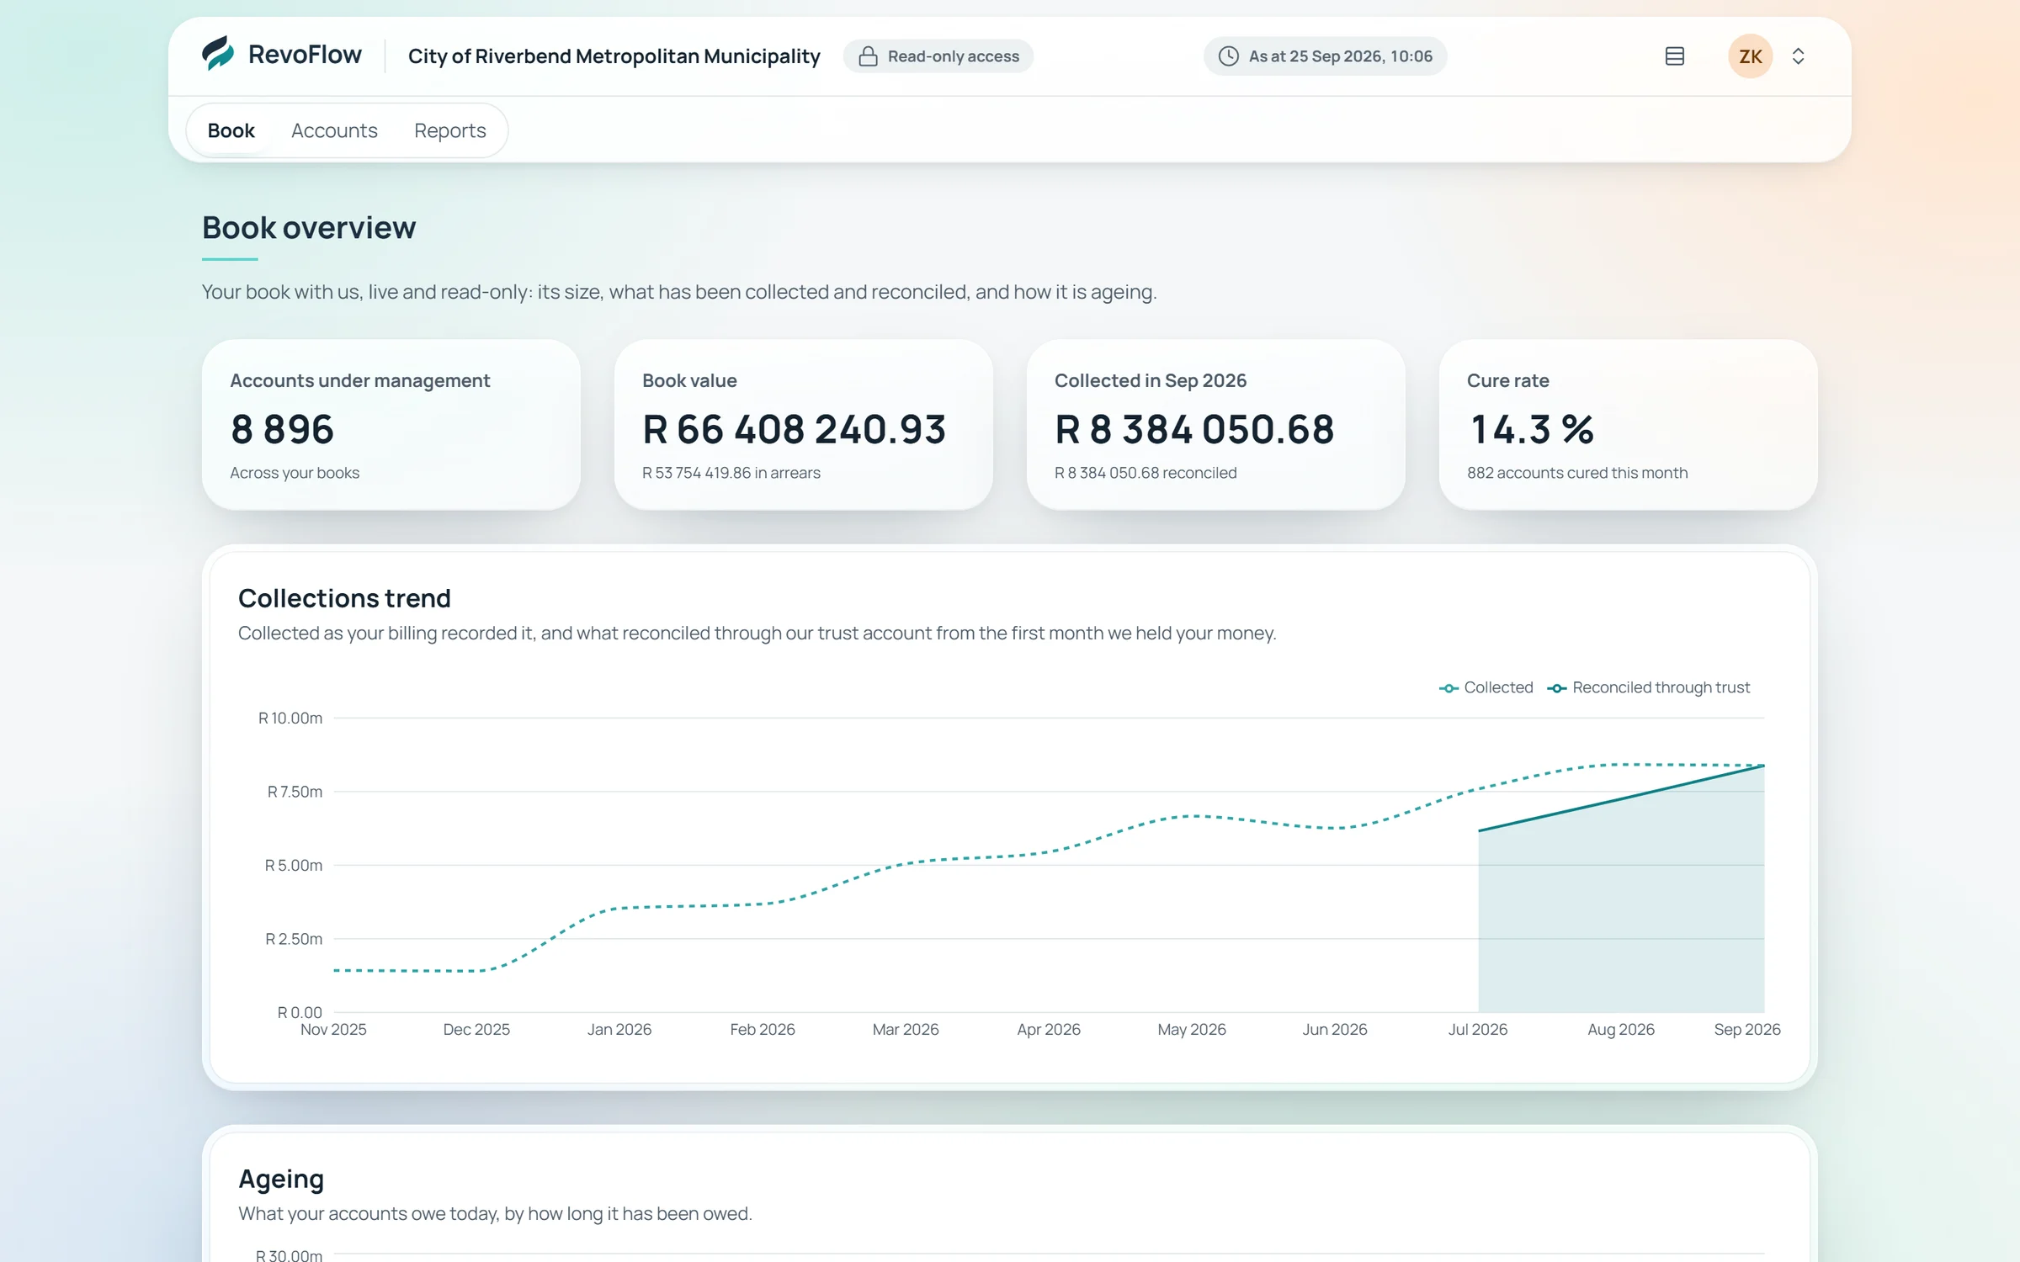Click the RevoFlow logo icon
This screenshot has height=1262, width=2020.
[x=218, y=54]
